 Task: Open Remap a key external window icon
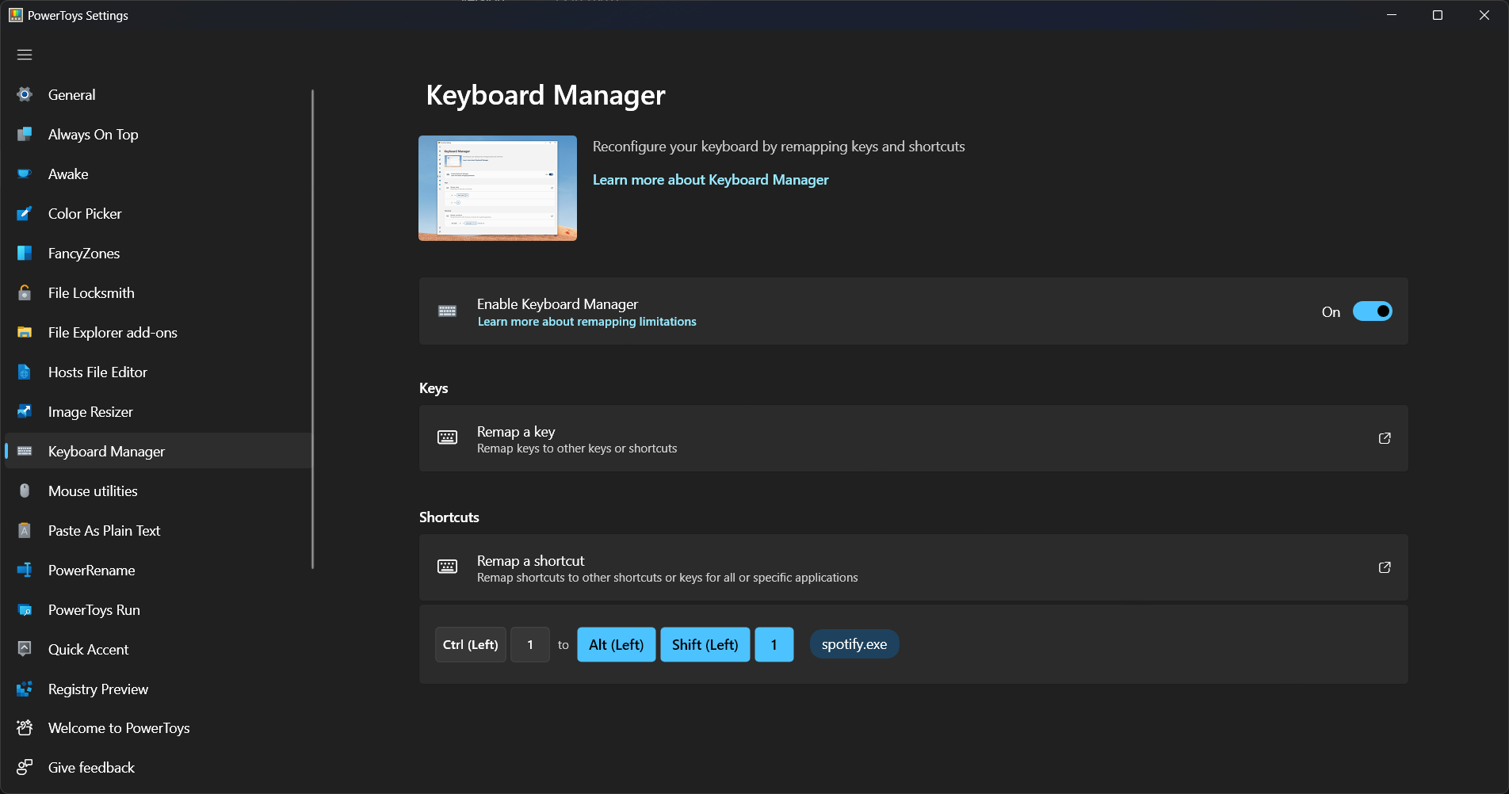(x=1385, y=438)
